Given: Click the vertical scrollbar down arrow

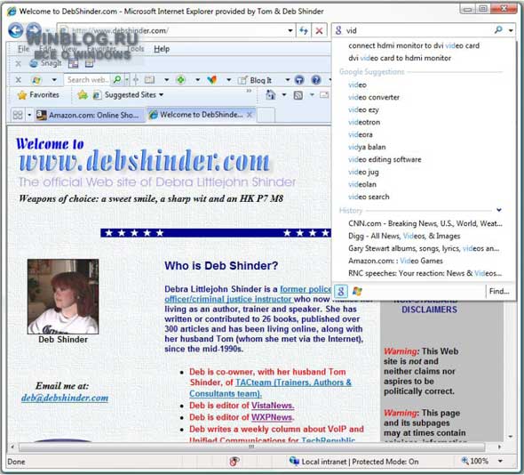Looking at the screenshot, I should [x=510, y=436].
